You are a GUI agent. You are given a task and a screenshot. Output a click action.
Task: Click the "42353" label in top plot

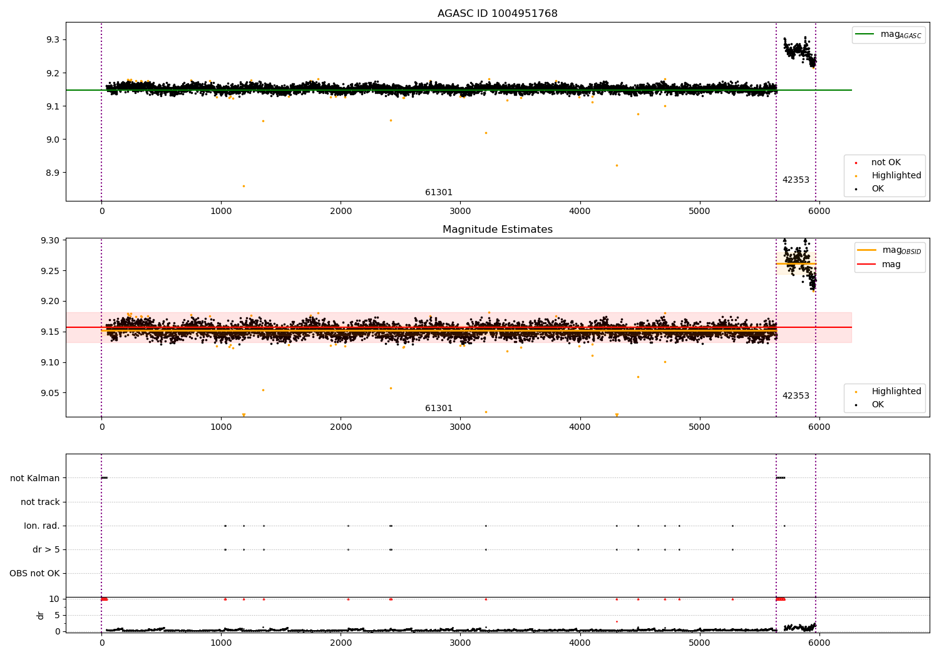796,180
